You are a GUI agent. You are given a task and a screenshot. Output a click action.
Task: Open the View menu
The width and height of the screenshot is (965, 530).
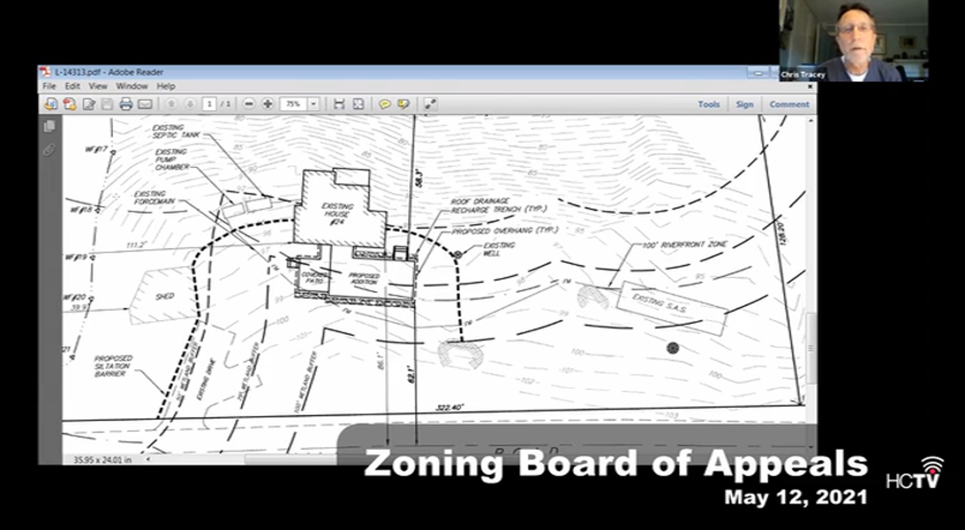(98, 86)
